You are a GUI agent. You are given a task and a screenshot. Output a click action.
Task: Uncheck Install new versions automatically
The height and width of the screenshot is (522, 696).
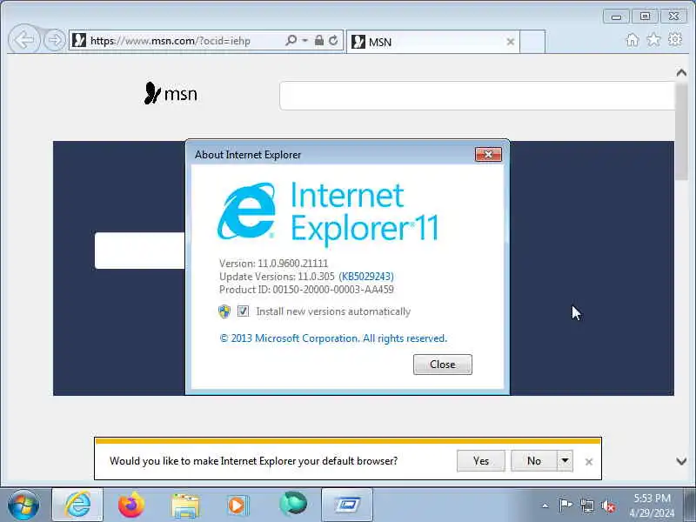pos(243,311)
